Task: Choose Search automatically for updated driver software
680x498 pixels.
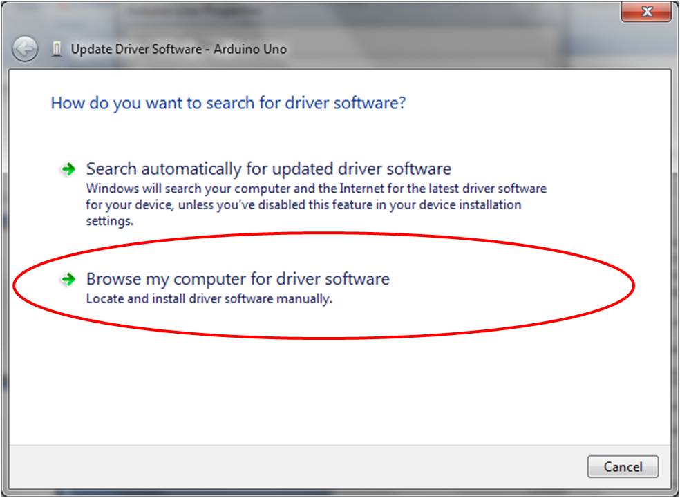Action: point(268,169)
